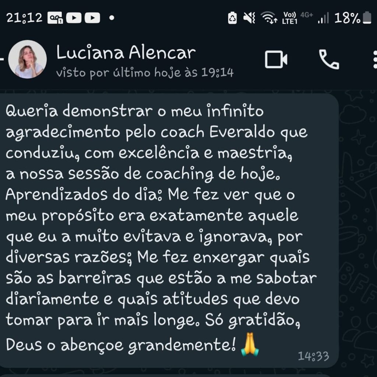Open the three-dot more options menu

coord(375,59)
